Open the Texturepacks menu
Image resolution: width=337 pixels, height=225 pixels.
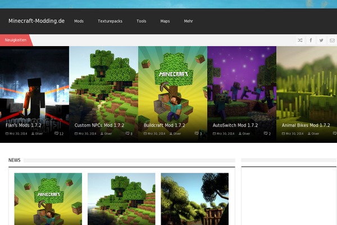point(110,21)
